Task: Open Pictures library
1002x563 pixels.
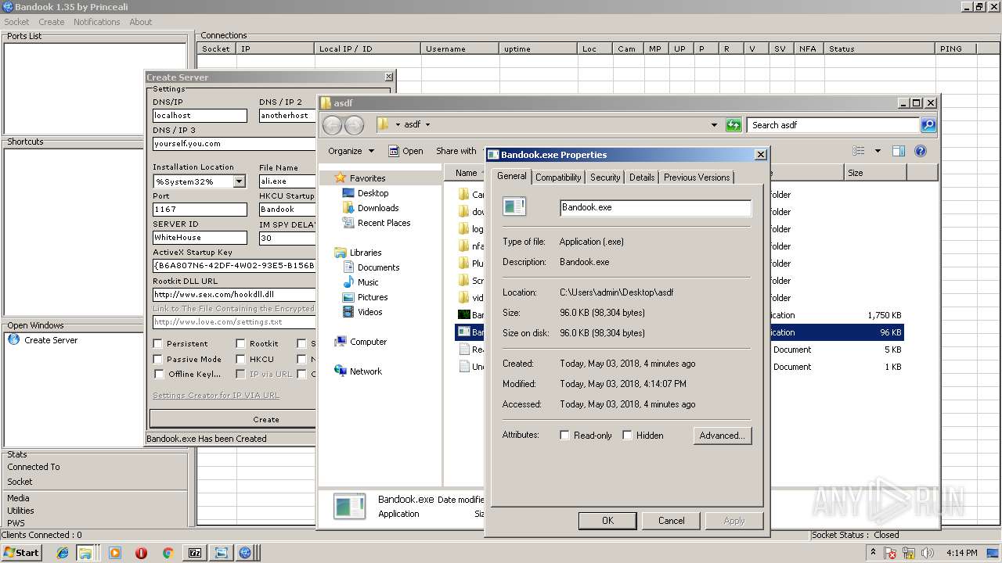Action: (x=373, y=297)
